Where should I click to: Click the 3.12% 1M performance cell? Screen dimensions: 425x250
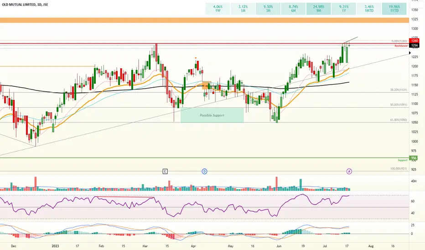pyautogui.click(x=243, y=9)
